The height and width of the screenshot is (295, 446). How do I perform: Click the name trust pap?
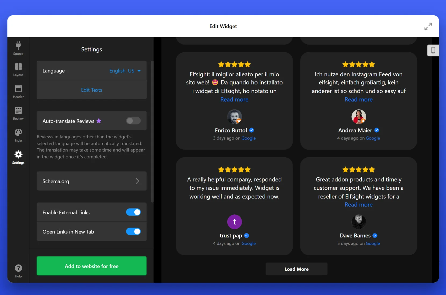click(x=231, y=236)
